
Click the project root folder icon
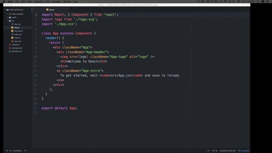[8, 10]
